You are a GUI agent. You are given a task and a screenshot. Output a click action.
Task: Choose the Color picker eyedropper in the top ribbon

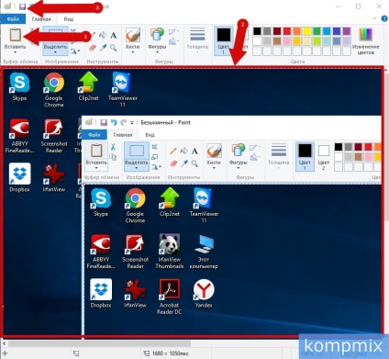pos(104,48)
